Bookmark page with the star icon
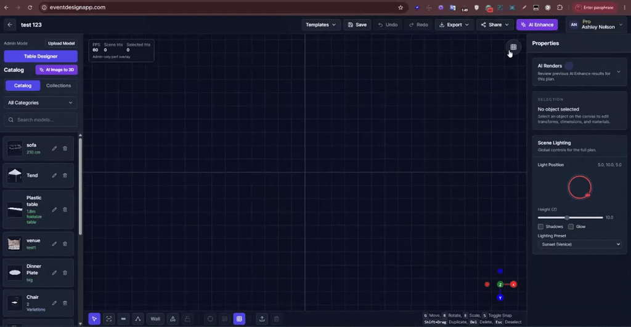The image size is (631, 327). tap(401, 7)
